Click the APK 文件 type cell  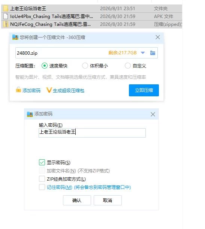[163, 16]
